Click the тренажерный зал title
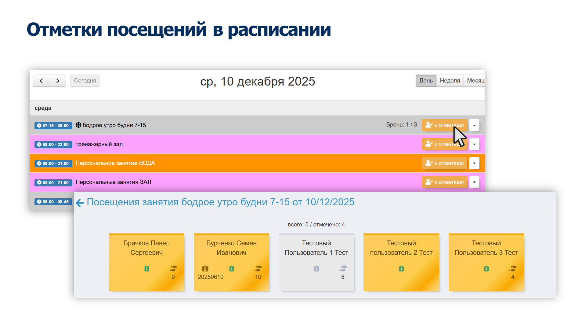 99,144
